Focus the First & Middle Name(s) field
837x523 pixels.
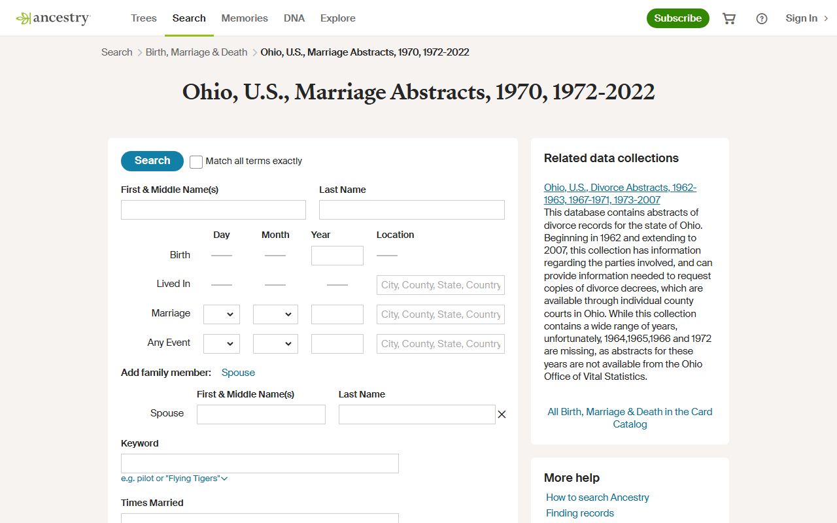213,210
